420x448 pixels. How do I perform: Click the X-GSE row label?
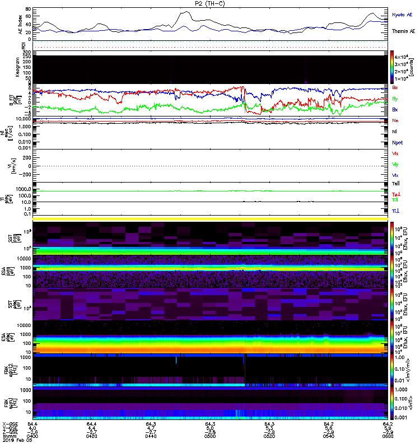coord(10,424)
